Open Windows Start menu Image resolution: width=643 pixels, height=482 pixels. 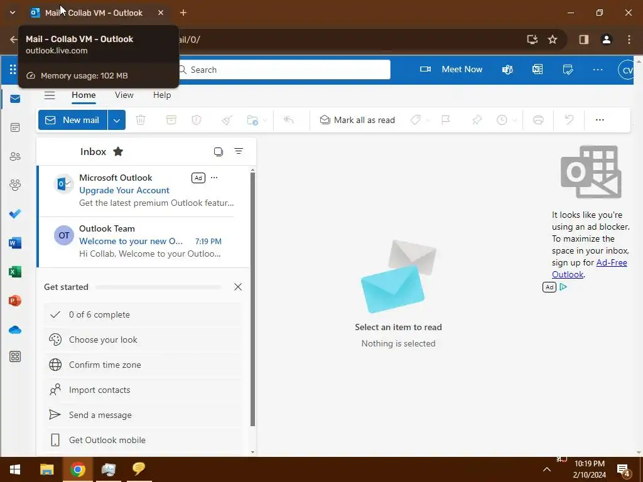15,469
